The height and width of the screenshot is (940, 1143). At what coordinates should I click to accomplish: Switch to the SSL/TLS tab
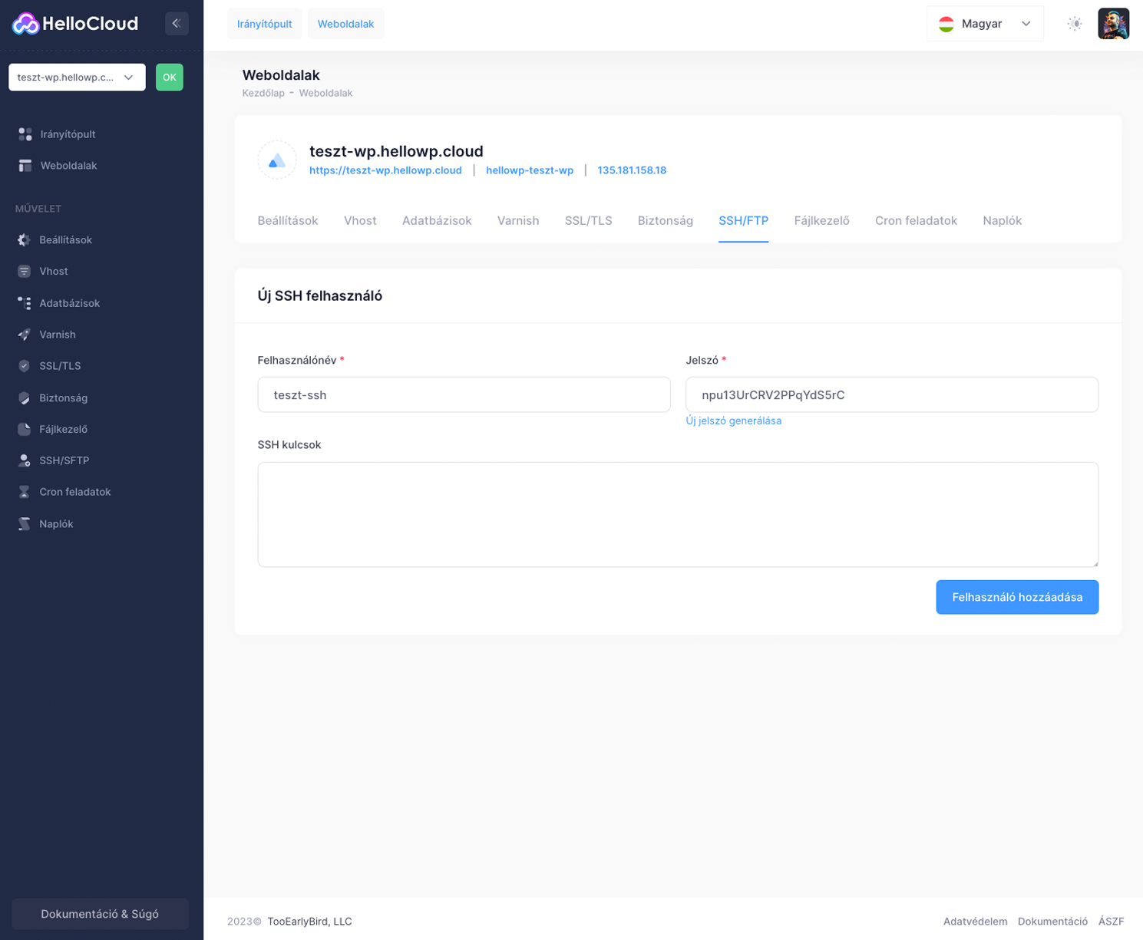pos(589,221)
